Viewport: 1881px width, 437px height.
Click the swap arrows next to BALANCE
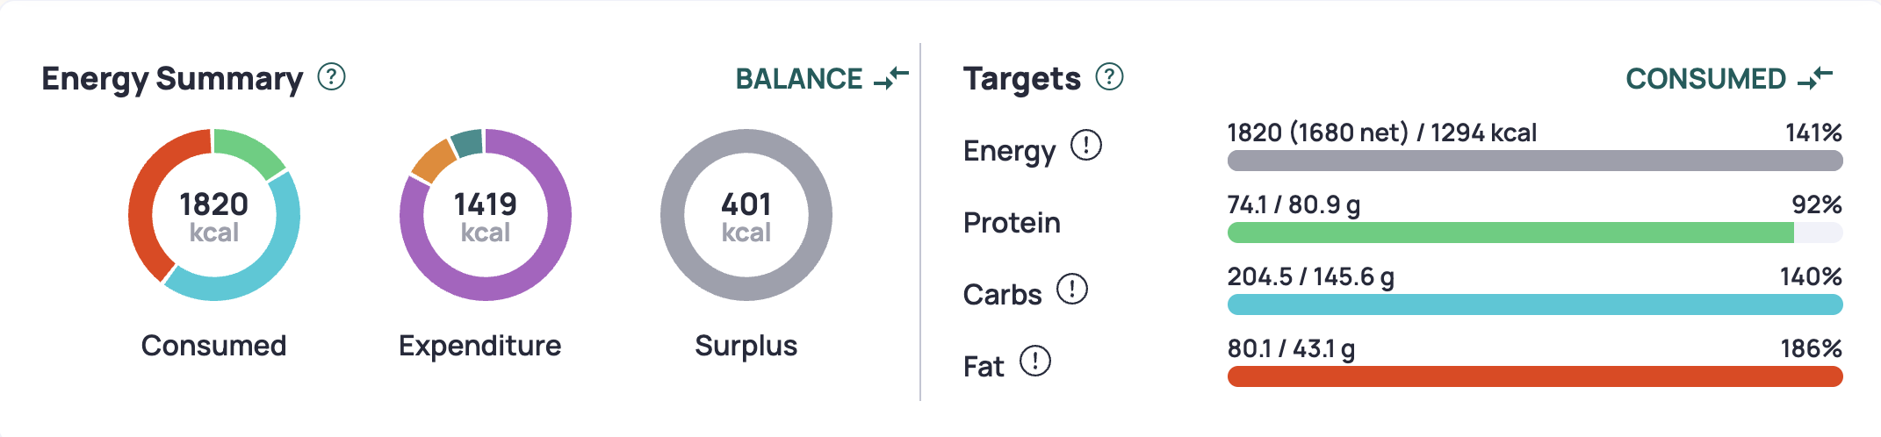click(891, 78)
